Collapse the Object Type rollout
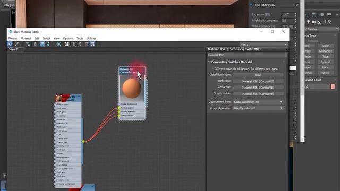This screenshot has height=191, width=340. point(310,36)
